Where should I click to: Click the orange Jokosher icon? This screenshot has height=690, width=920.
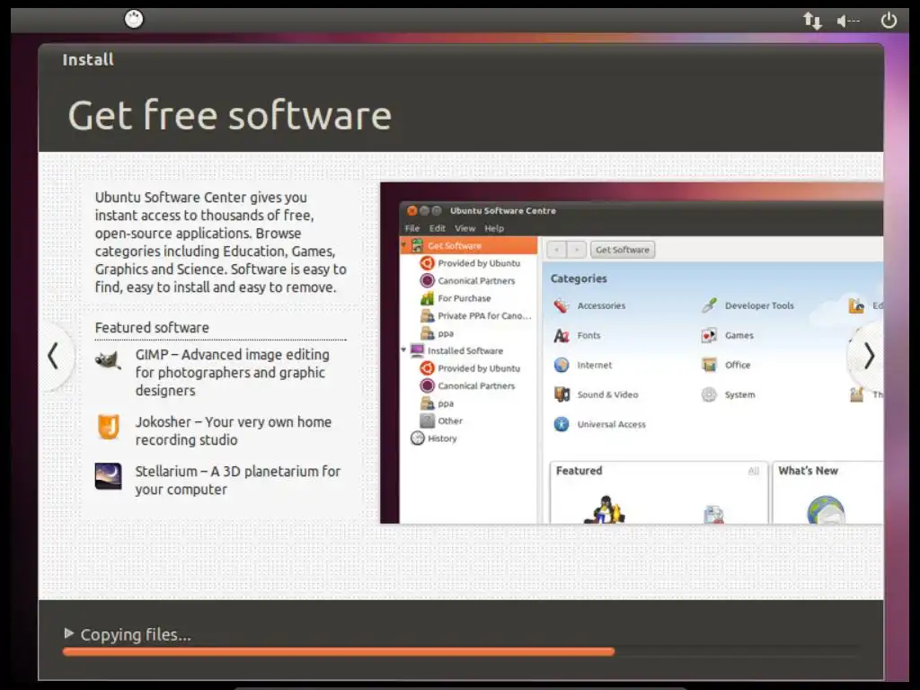tap(109, 427)
